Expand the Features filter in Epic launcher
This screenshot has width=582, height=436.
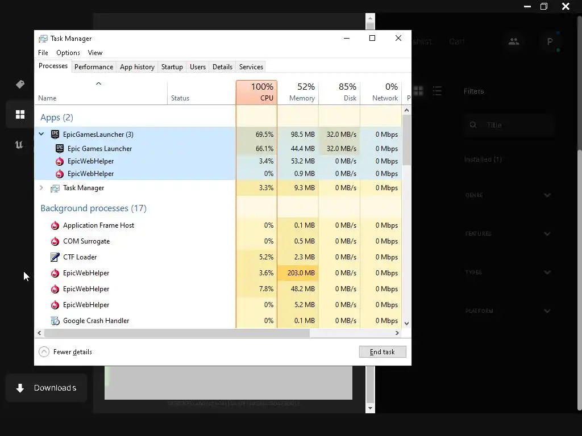point(508,233)
